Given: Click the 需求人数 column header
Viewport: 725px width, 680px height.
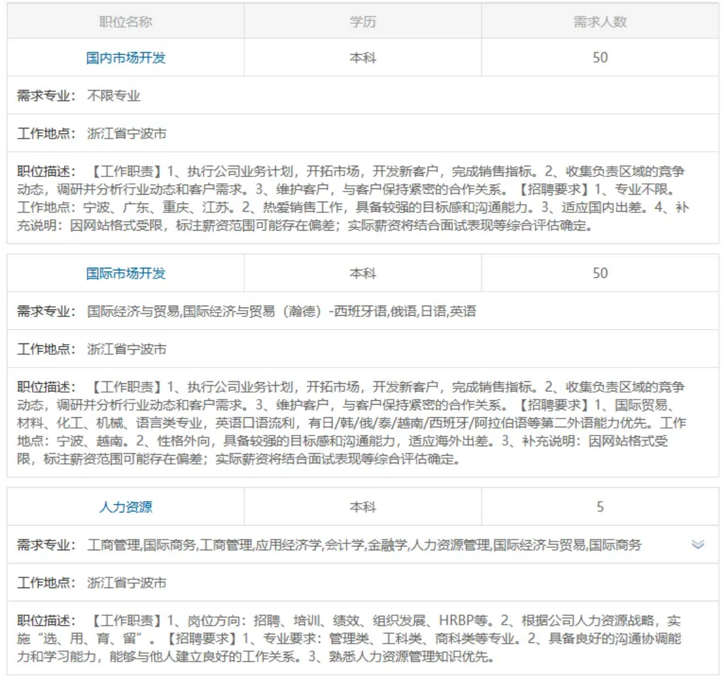Looking at the screenshot, I should [x=600, y=22].
